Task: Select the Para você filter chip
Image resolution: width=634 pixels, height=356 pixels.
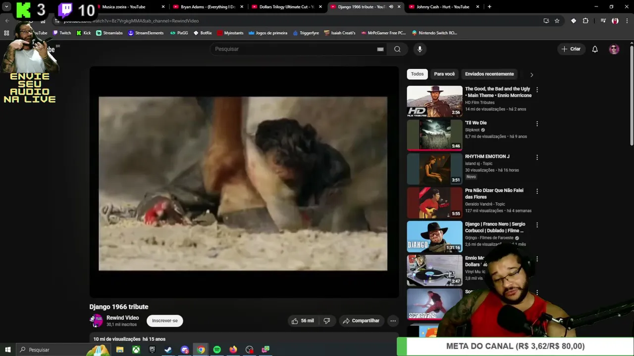Action: (x=444, y=74)
